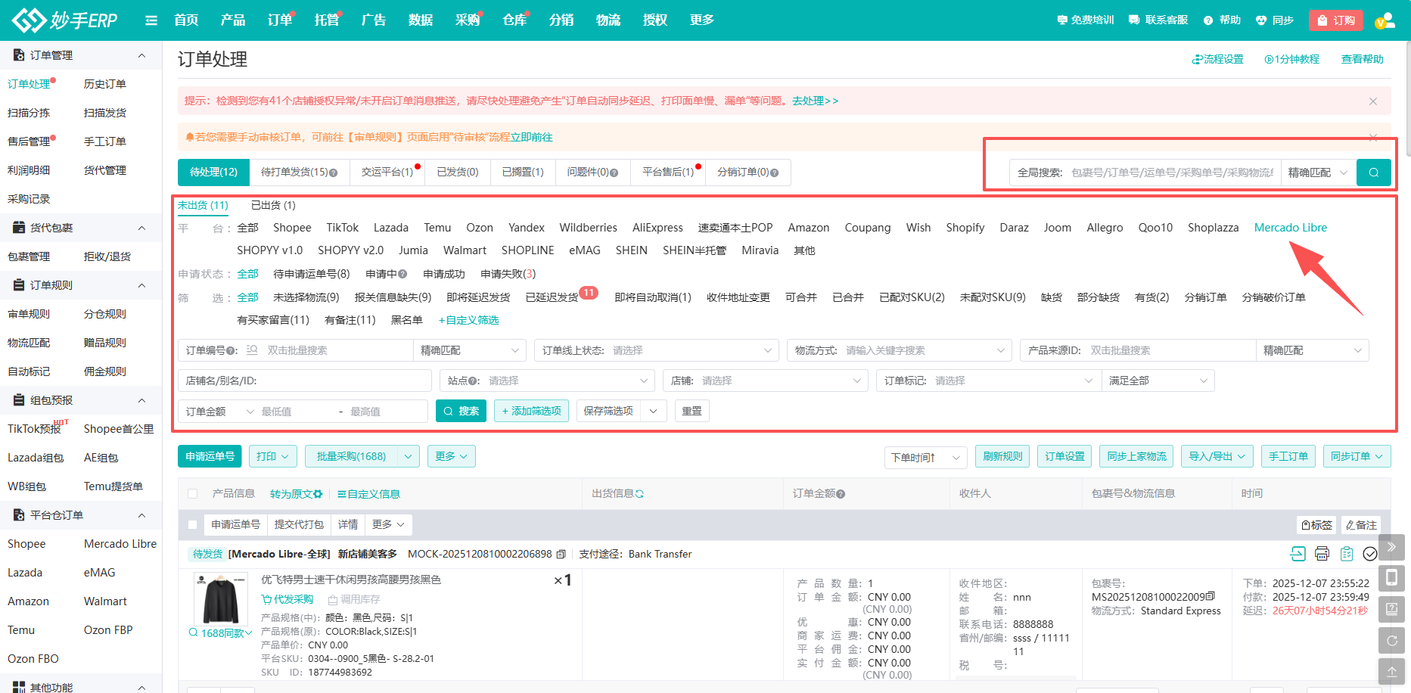Click the 去处理>> link in warning
The width and height of the screenshot is (1411, 693).
click(815, 101)
